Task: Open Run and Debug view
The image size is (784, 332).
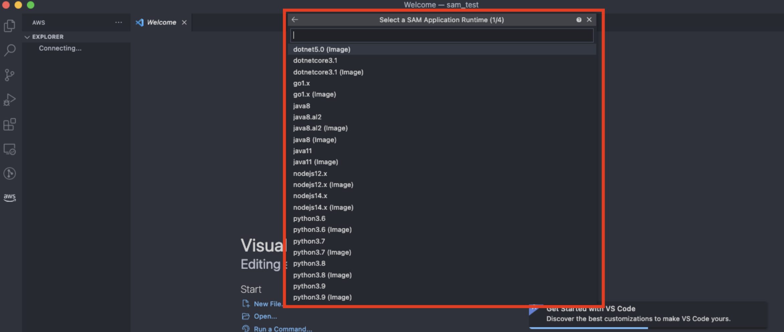Action: 10,100
